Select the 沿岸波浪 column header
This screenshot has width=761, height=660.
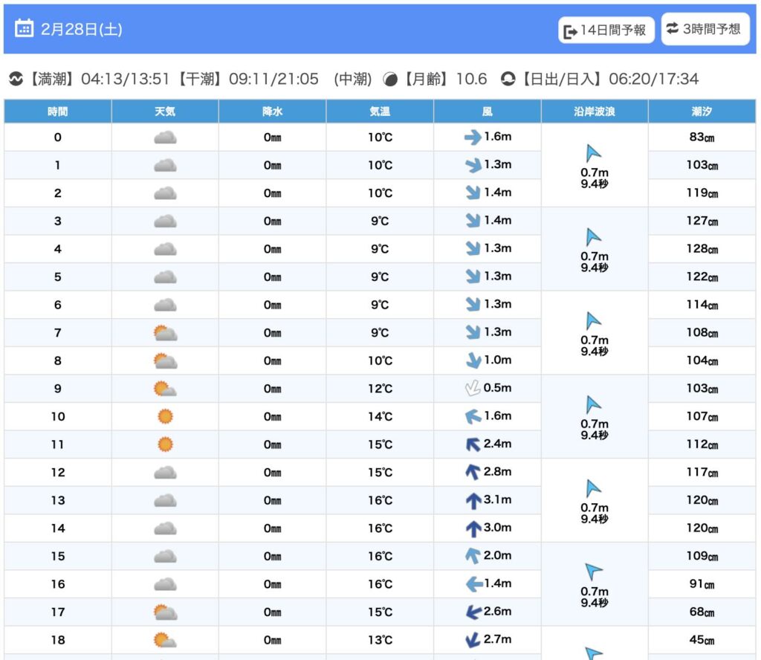595,111
